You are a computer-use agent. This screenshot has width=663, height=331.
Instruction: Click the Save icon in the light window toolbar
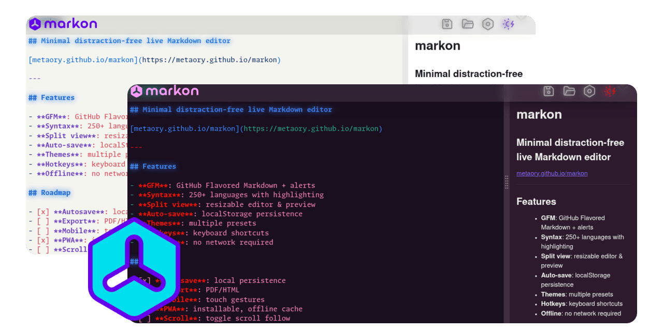click(x=446, y=24)
